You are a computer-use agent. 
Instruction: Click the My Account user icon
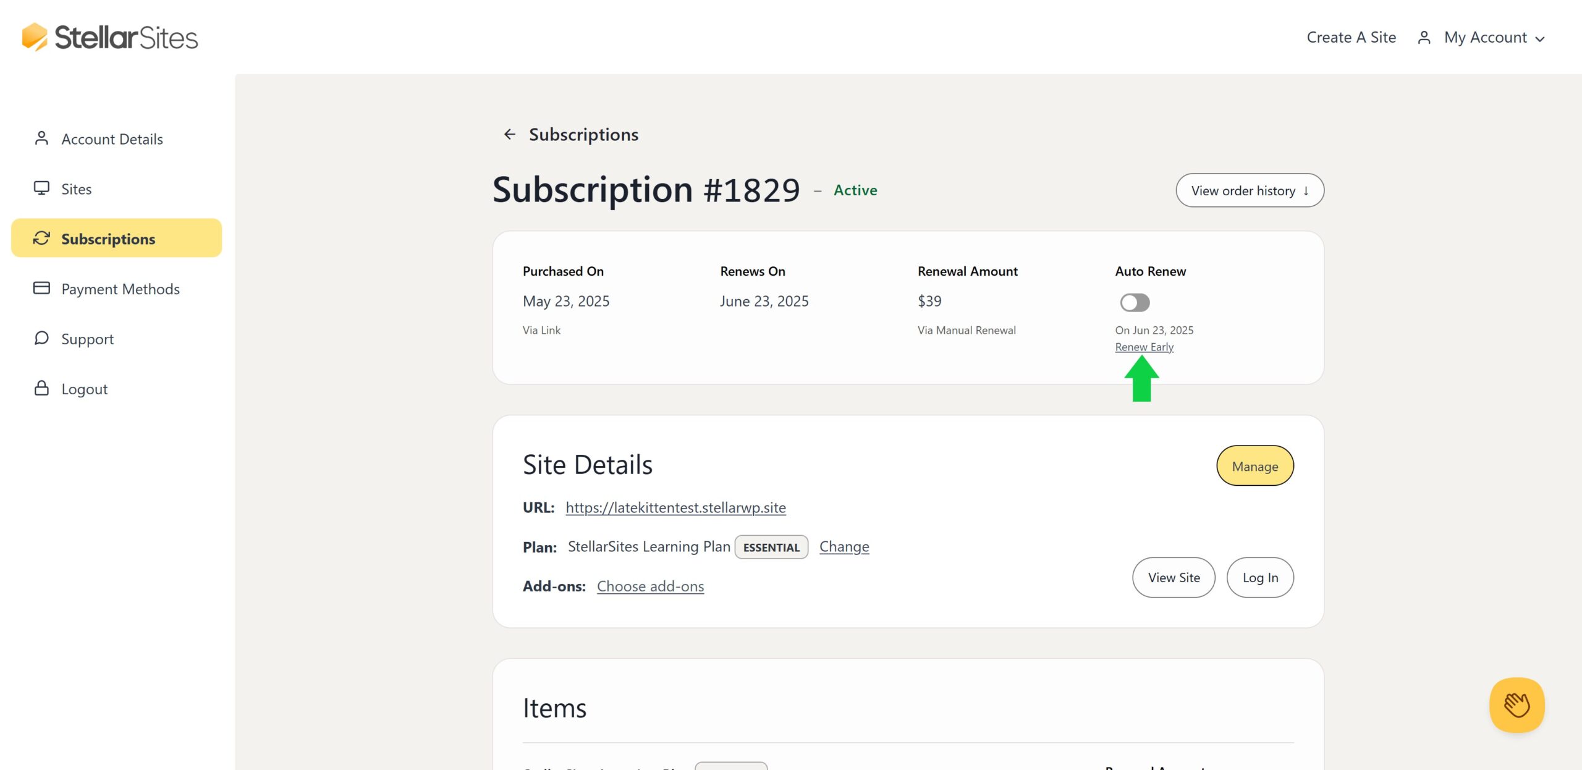tap(1424, 37)
